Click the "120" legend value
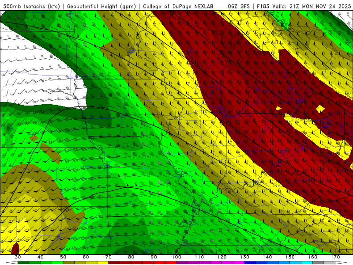Viewport: 353px width, 265px height. (222, 257)
